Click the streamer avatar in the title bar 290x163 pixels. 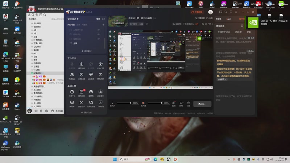[x=211, y=12]
